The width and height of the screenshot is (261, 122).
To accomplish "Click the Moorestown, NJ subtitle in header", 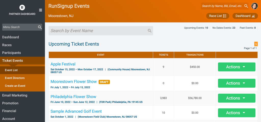I will (61, 16).
